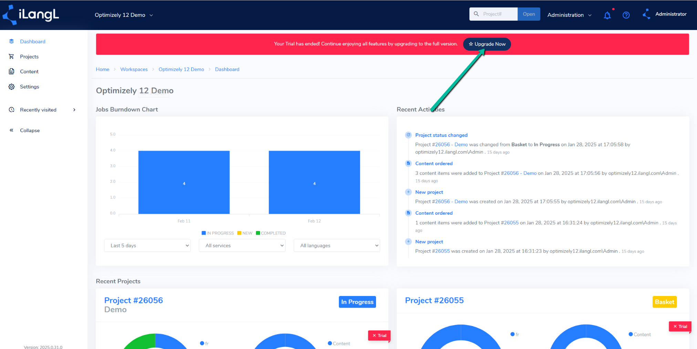Click the In Progress status badge

(x=357, y=302)
